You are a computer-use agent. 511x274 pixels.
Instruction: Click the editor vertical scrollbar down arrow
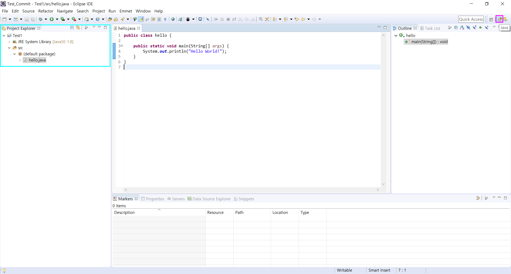coord(383,184)
